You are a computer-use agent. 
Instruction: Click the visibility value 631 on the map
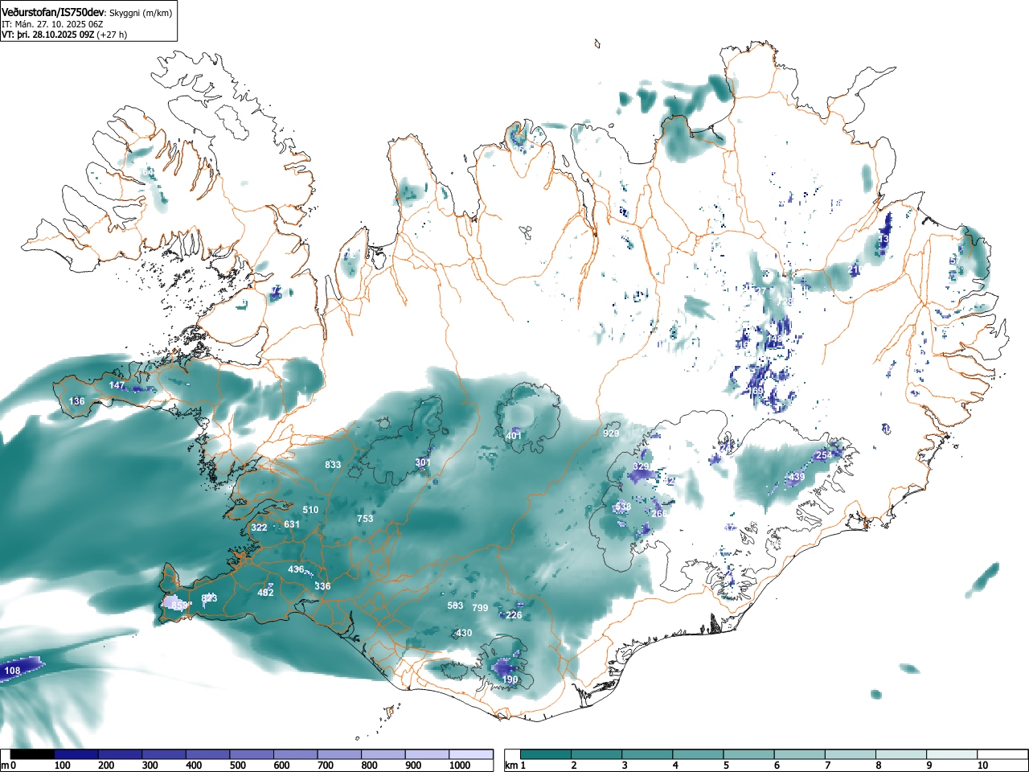292,524
